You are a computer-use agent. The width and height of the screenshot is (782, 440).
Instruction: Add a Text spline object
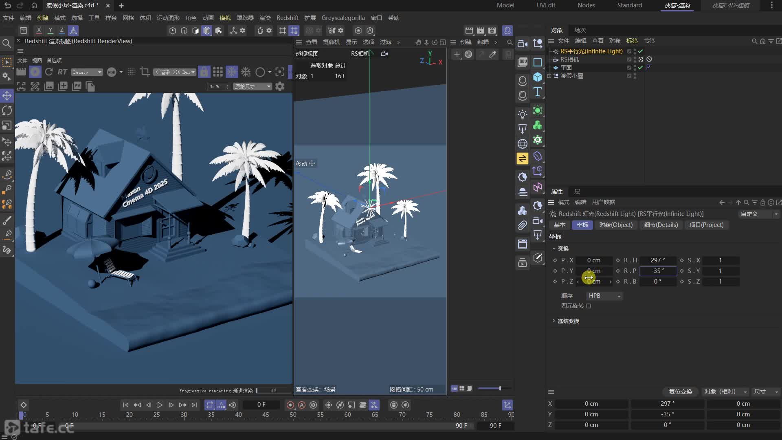[x=538, y=92]
